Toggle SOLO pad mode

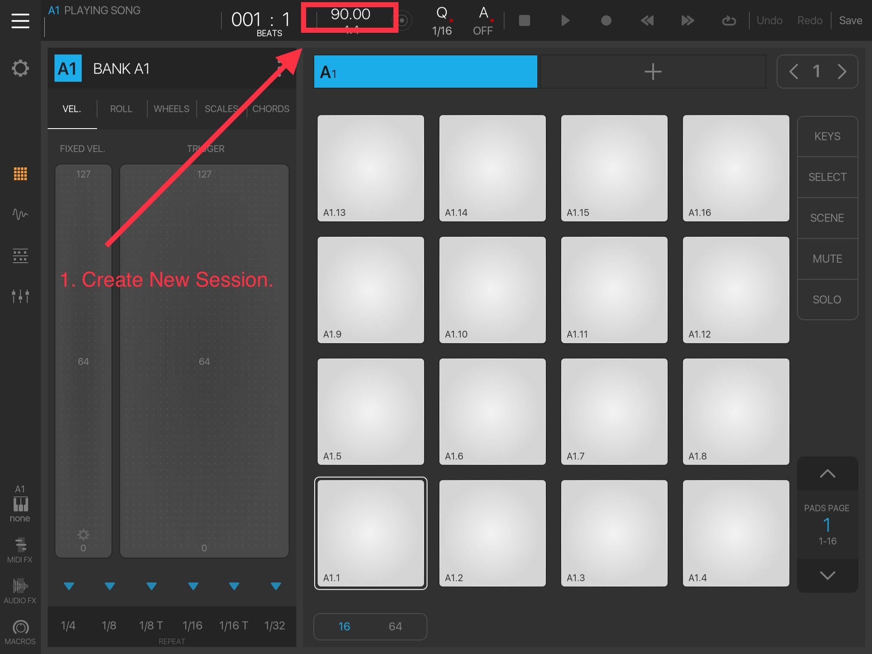point(827,300)
